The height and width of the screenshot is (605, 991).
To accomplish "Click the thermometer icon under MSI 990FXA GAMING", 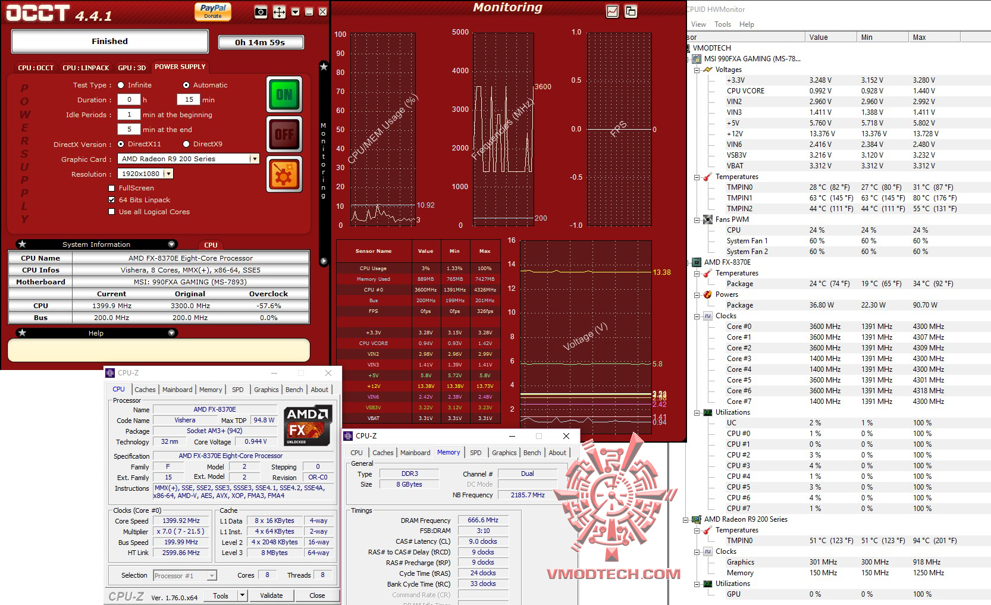I will click(708, 177).
